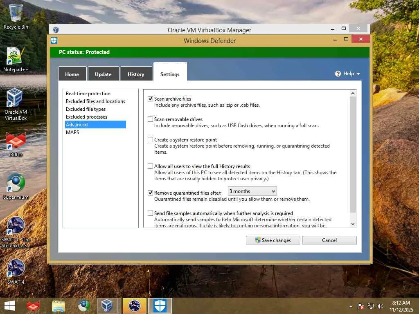
Task: Open r3dfox from the taskbar
Action: [x=33, y=306]
